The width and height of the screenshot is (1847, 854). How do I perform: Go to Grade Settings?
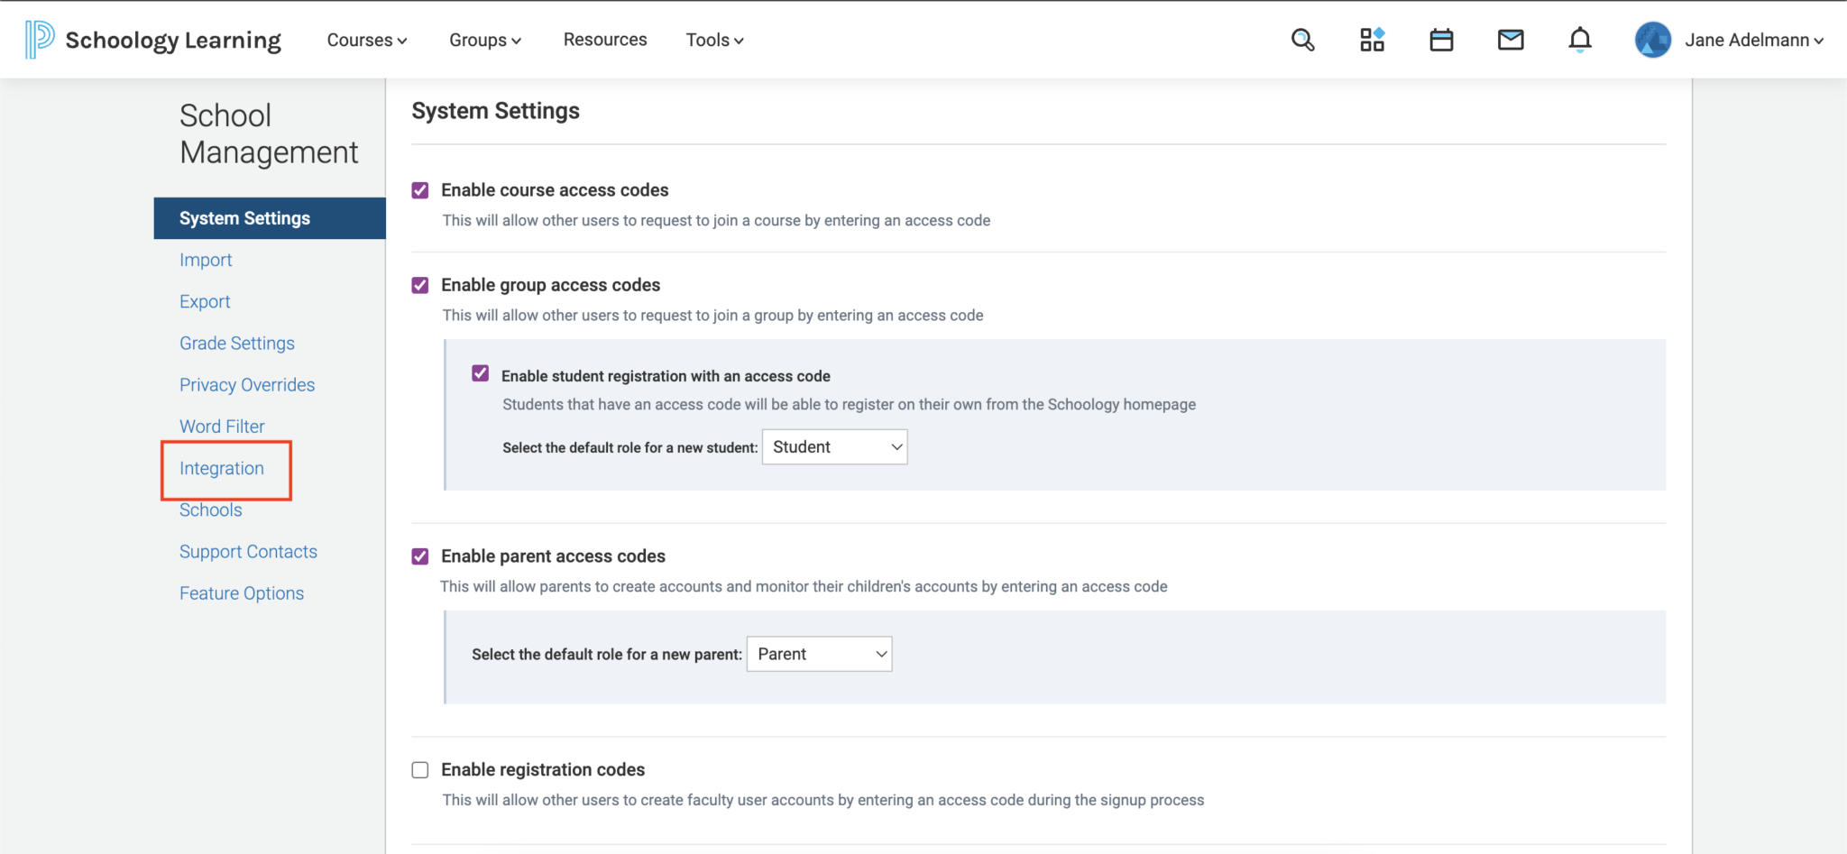[x=237, y=343]
